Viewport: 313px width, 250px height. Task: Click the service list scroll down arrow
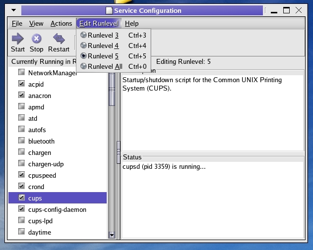[x=112, y=235]
